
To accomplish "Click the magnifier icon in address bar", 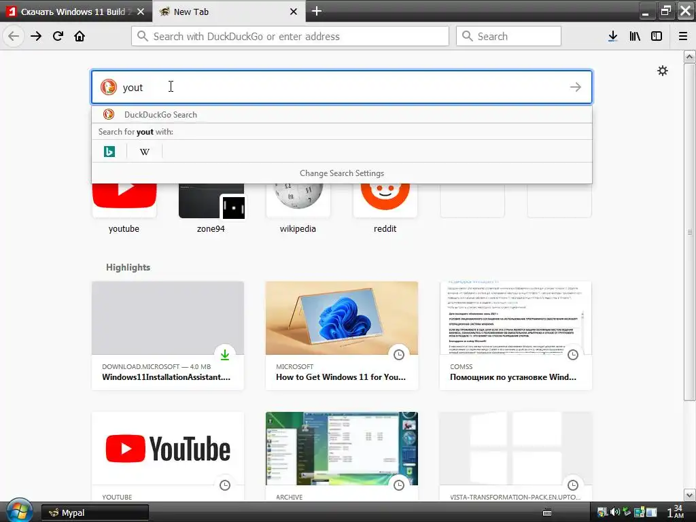I will click(x=143, y=36).
